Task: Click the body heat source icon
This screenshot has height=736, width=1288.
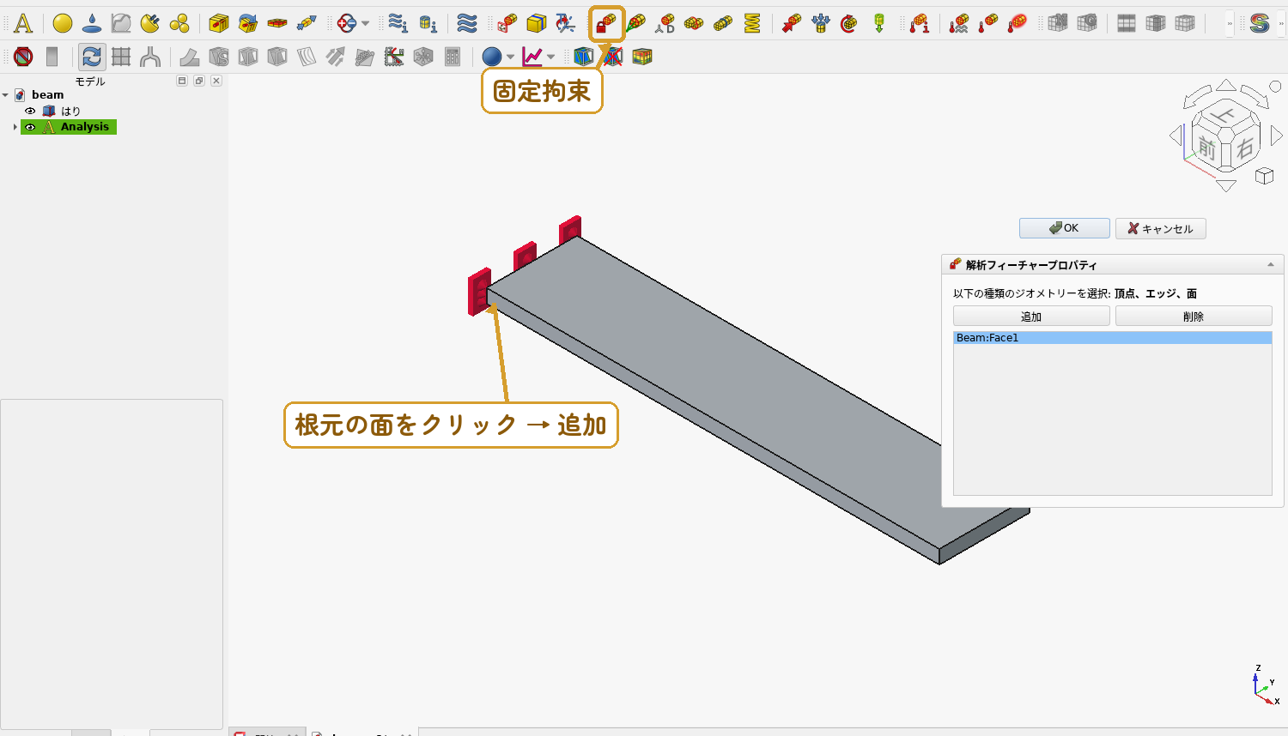Action: [1018, 23]
